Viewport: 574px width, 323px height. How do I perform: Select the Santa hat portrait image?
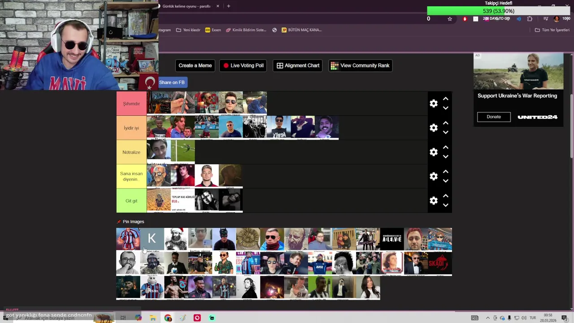(176, 239)
